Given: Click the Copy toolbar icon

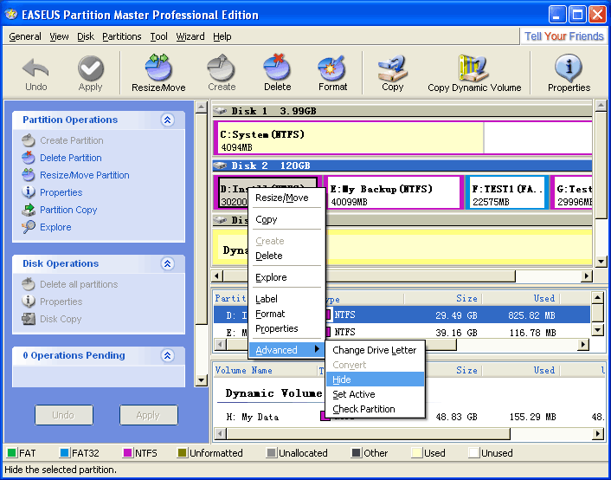Looking at the screenshot, I should [x=392, y=68].
